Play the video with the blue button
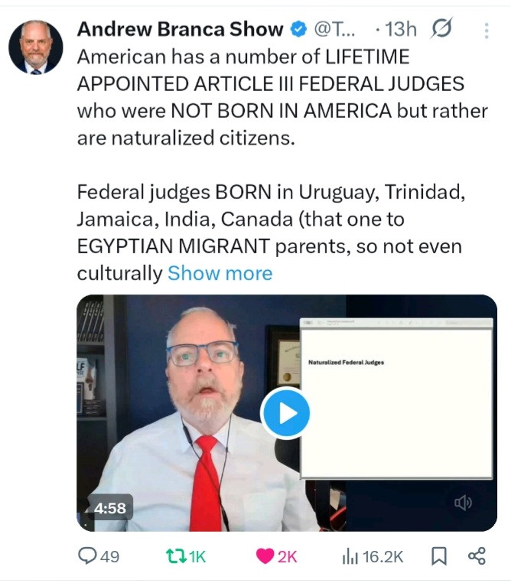 pos(285,412)
